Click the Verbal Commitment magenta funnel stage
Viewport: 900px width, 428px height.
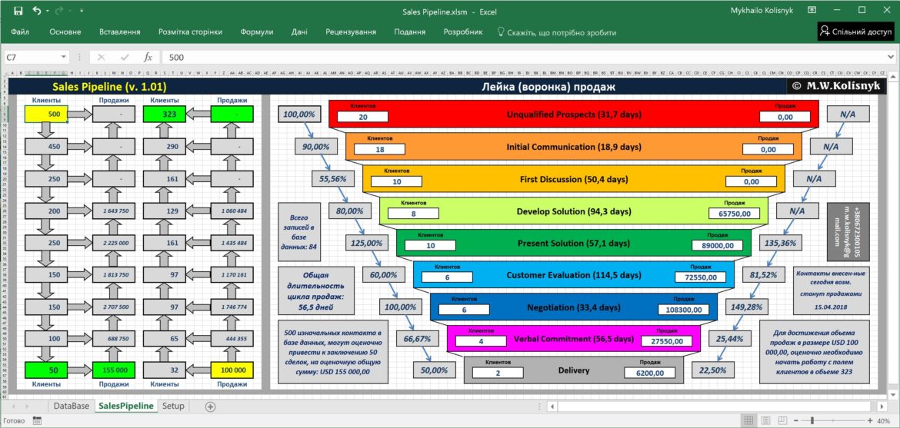574,339
